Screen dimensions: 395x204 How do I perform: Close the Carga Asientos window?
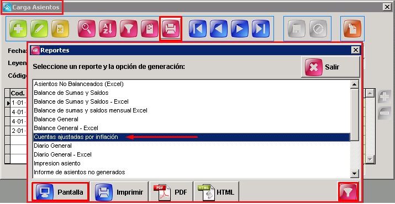pyautogui.click(x=387, y=7)
